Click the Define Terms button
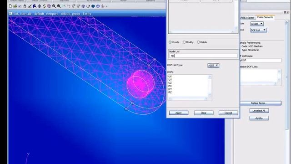 point(261,103)
